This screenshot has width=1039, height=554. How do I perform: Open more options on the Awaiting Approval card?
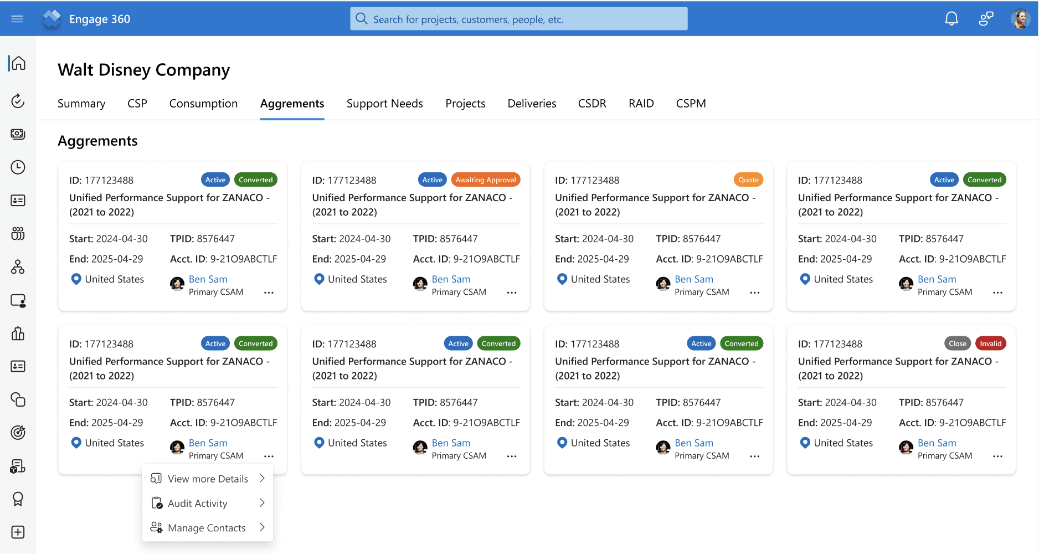[x=512, y=293]
